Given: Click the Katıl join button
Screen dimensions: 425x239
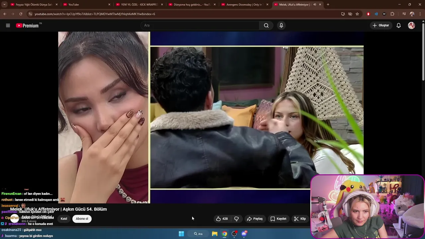Looking at the screenshot, I should pyautogui.click(x=64, y=219).
